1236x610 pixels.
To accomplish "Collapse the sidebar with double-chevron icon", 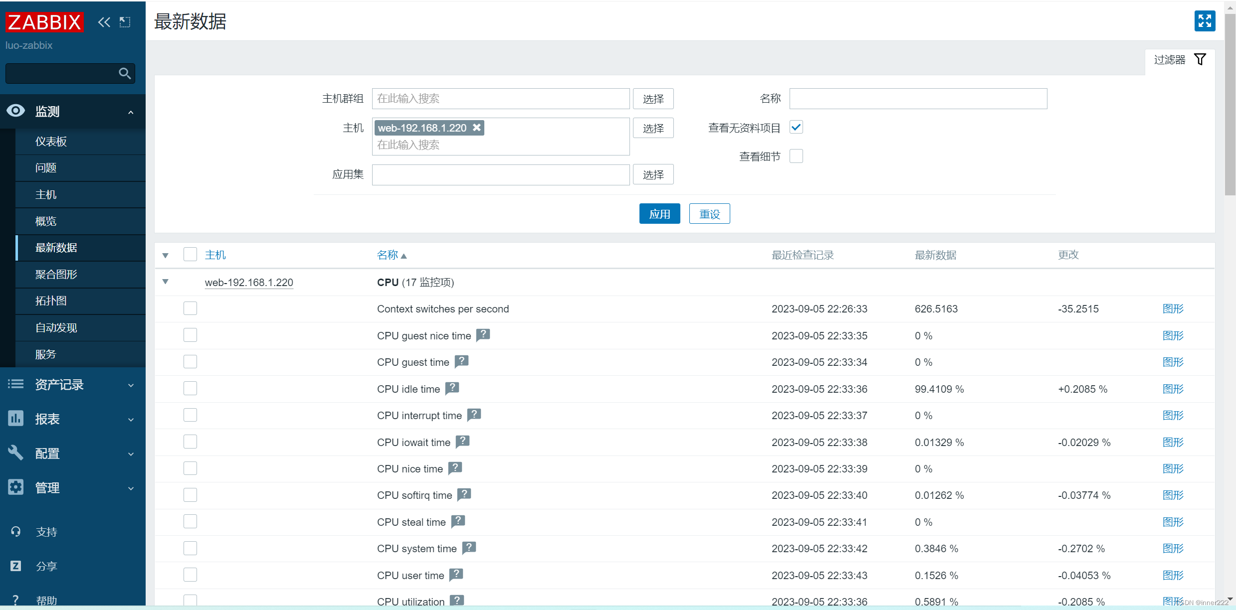I will pyautogui.click(x=104, y=22).
